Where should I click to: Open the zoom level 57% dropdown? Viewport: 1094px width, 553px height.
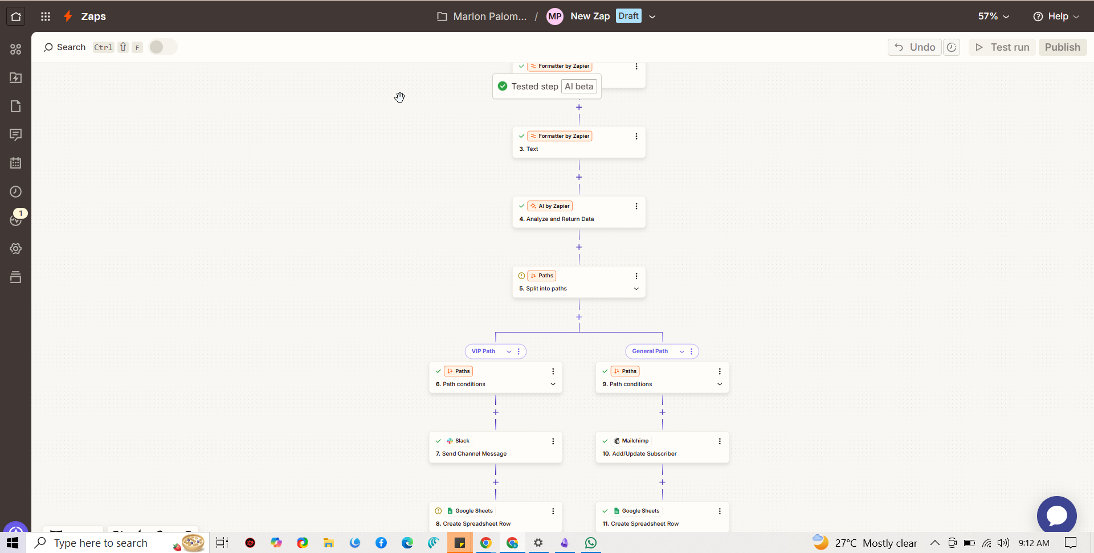[993, 16]
